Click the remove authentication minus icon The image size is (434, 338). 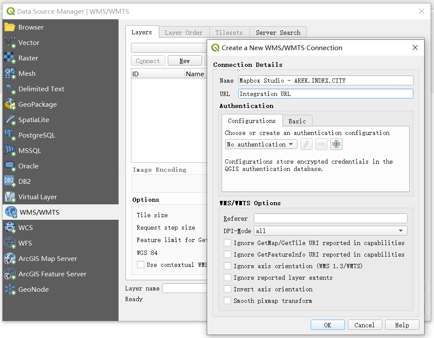pos(321,144)
